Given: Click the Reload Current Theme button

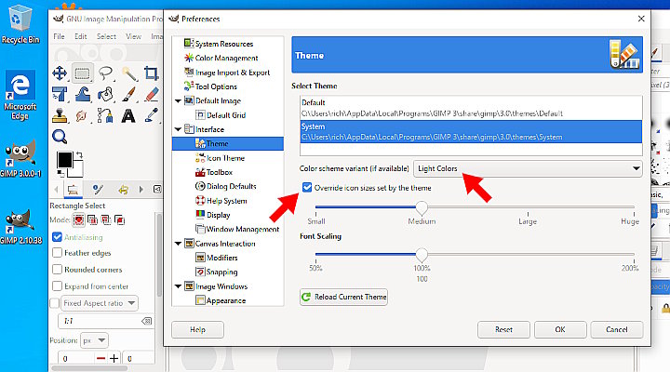Looking at the screenshot, I should pos(343,297).
